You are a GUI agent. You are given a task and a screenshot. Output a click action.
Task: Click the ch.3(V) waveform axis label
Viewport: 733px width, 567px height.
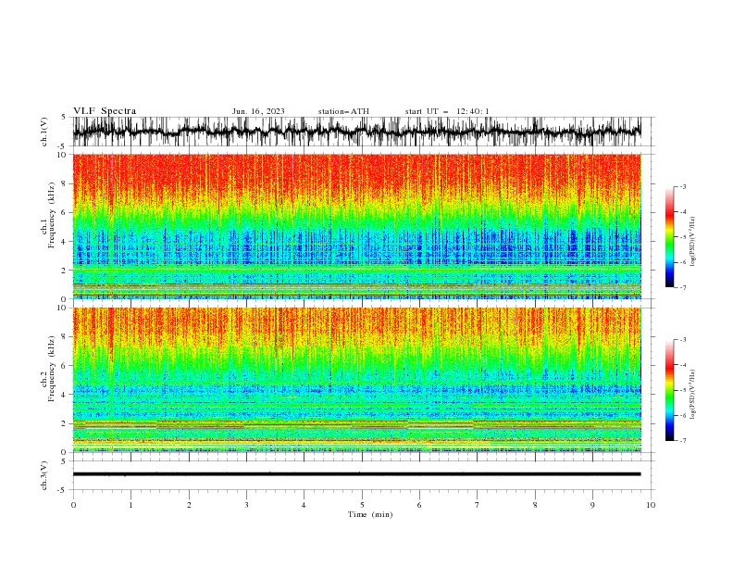[x=44, y=475]
